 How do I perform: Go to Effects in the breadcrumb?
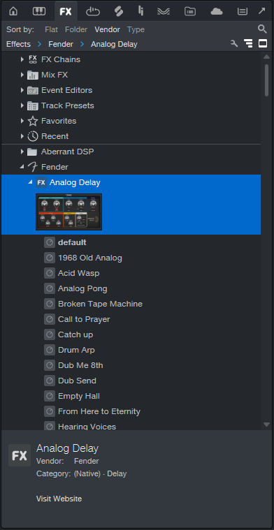18,44
